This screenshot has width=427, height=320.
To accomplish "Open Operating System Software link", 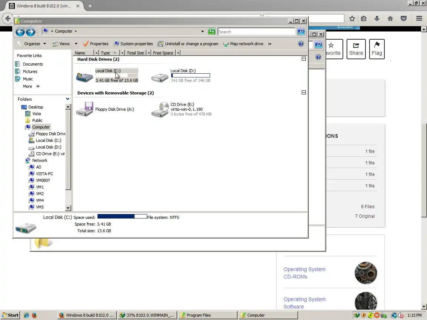I will coord(304,303).
